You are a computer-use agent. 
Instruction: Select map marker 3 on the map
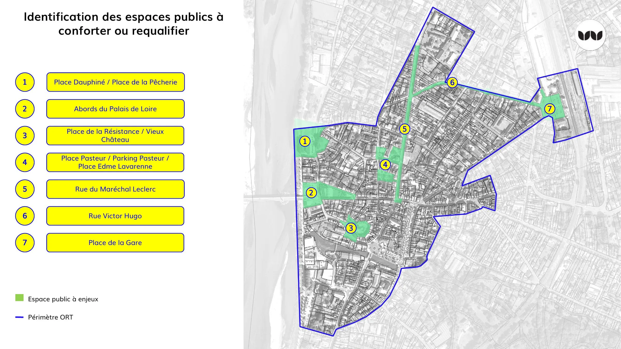tap(351, 228)
